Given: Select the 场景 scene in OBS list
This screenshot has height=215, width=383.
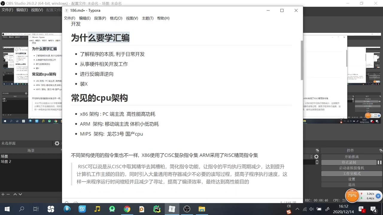Looking at the screenshot, I should (x=31, y=156).
